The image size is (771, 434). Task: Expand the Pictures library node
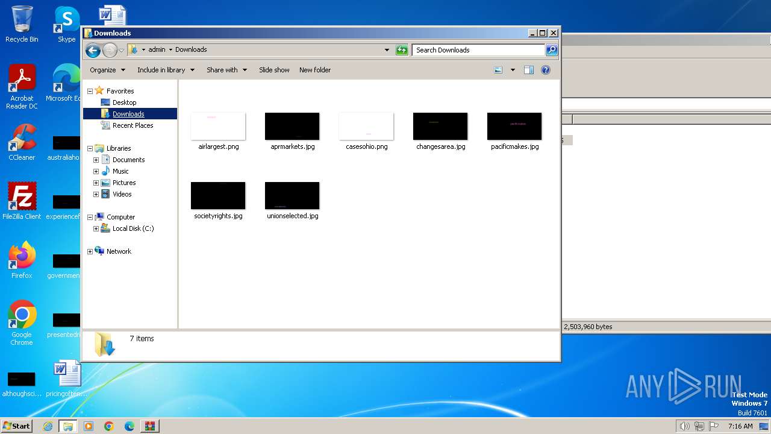pos(96,183)
